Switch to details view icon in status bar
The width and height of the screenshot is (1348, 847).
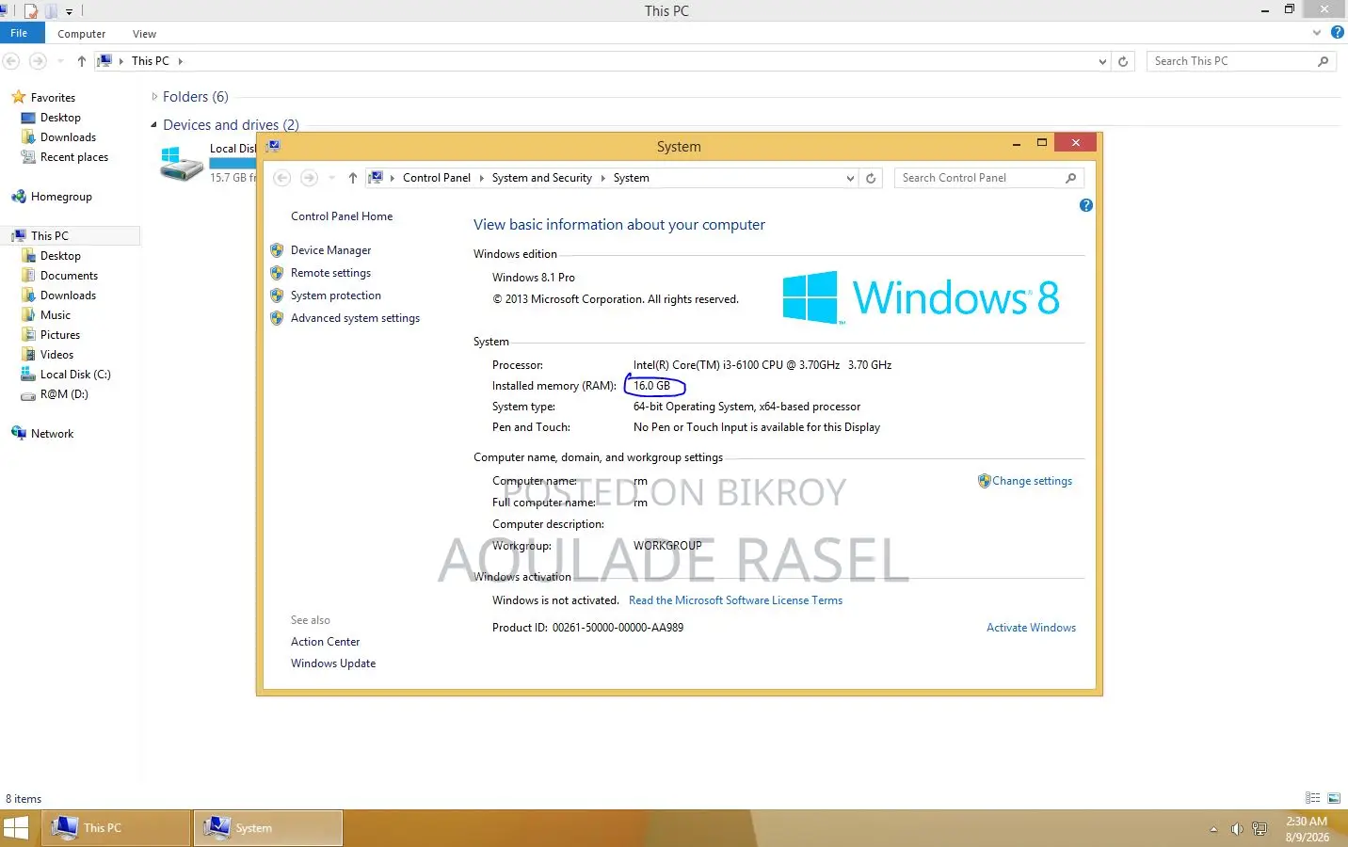[1313, 798]
